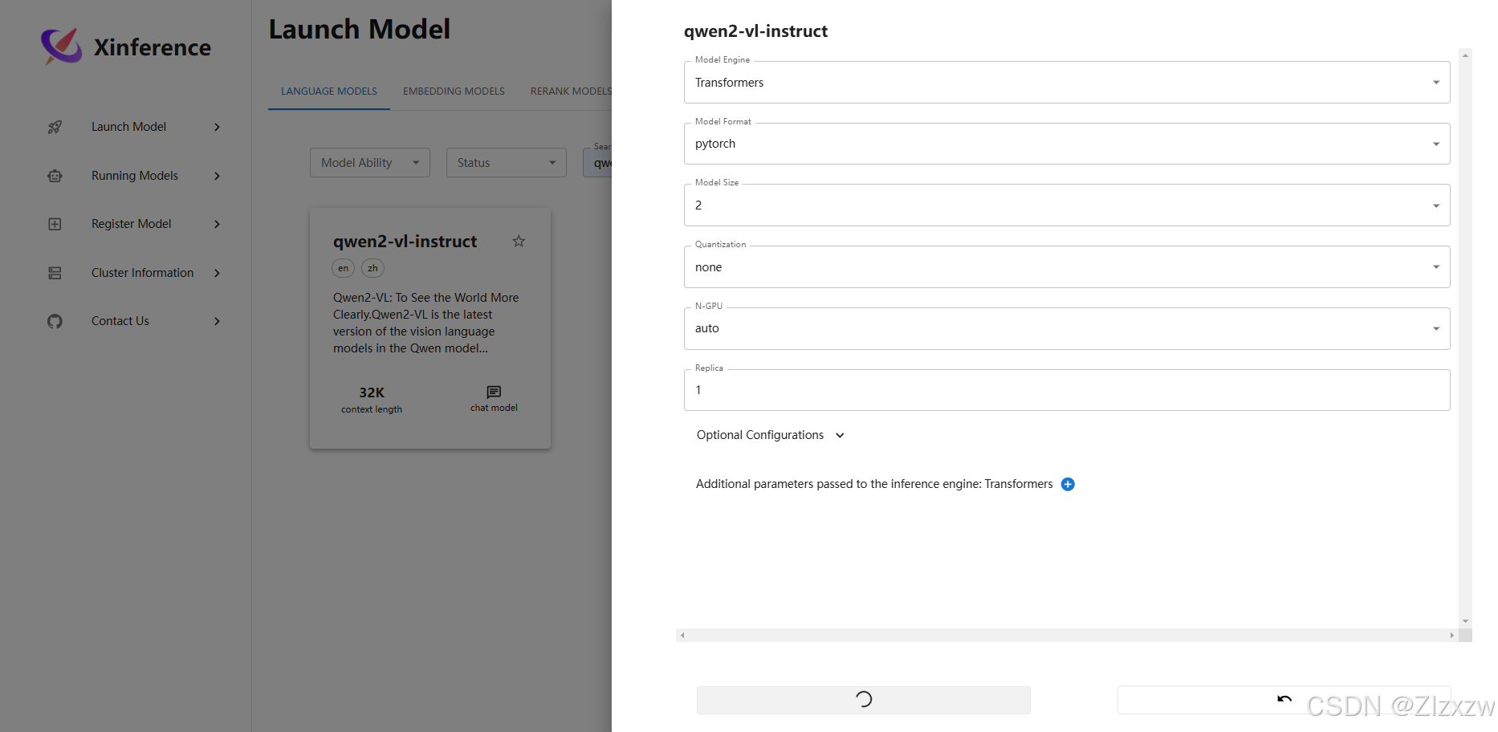
Task: Click the 32K context length value
Action: tap(372, 392)
